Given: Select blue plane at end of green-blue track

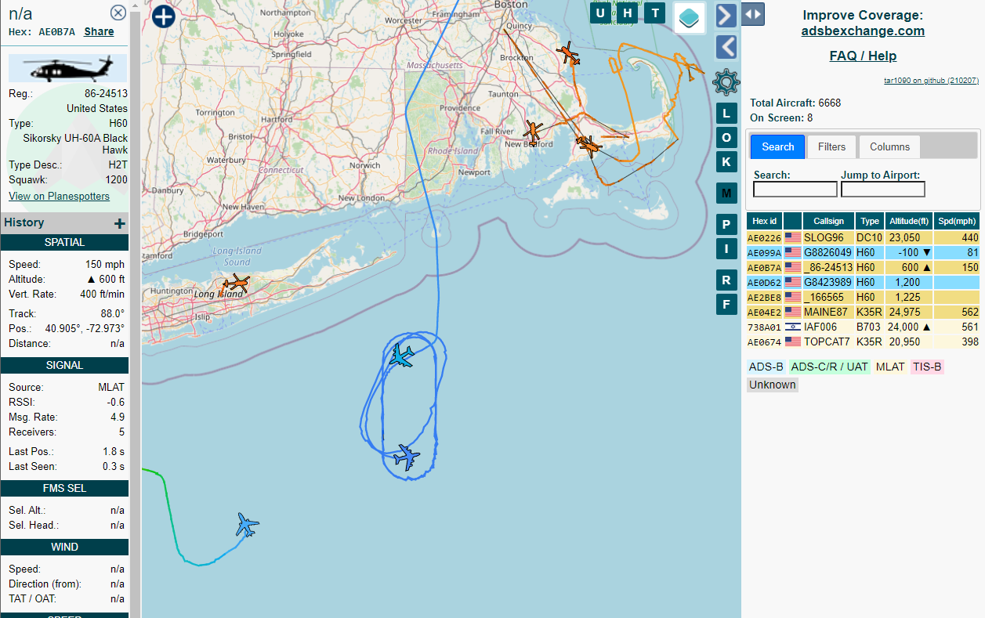Looking at the screenshot, I should point(247,525).
